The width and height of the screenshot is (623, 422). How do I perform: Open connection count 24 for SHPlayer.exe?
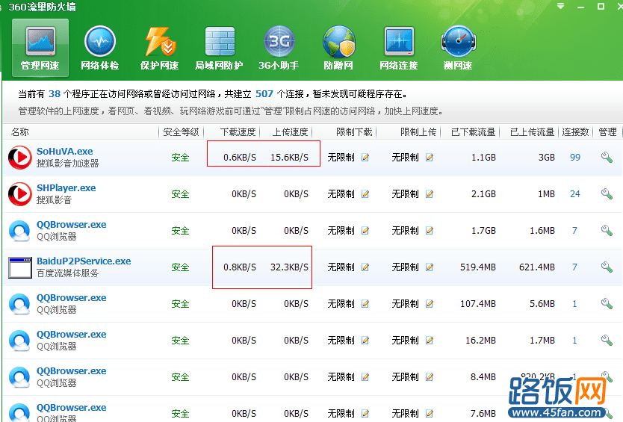point(575,194)
